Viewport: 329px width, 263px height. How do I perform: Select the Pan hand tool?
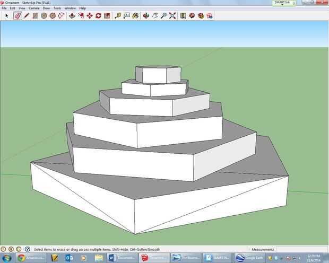point(155,16)
